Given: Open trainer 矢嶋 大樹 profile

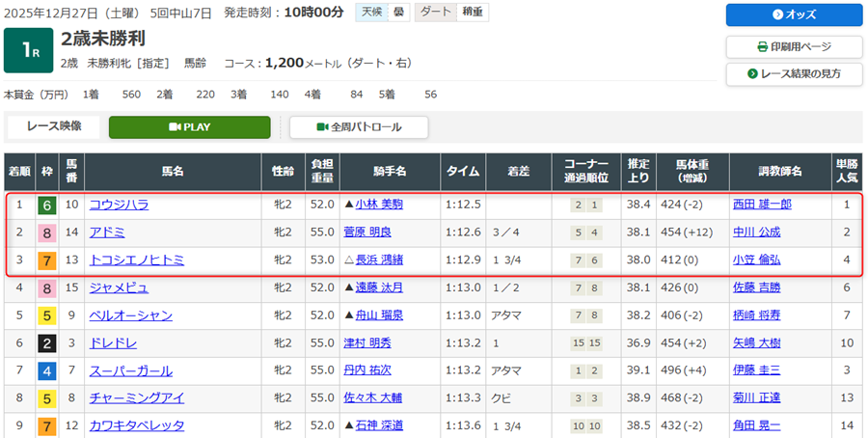Looking at the screenshot, I should 757,343.
